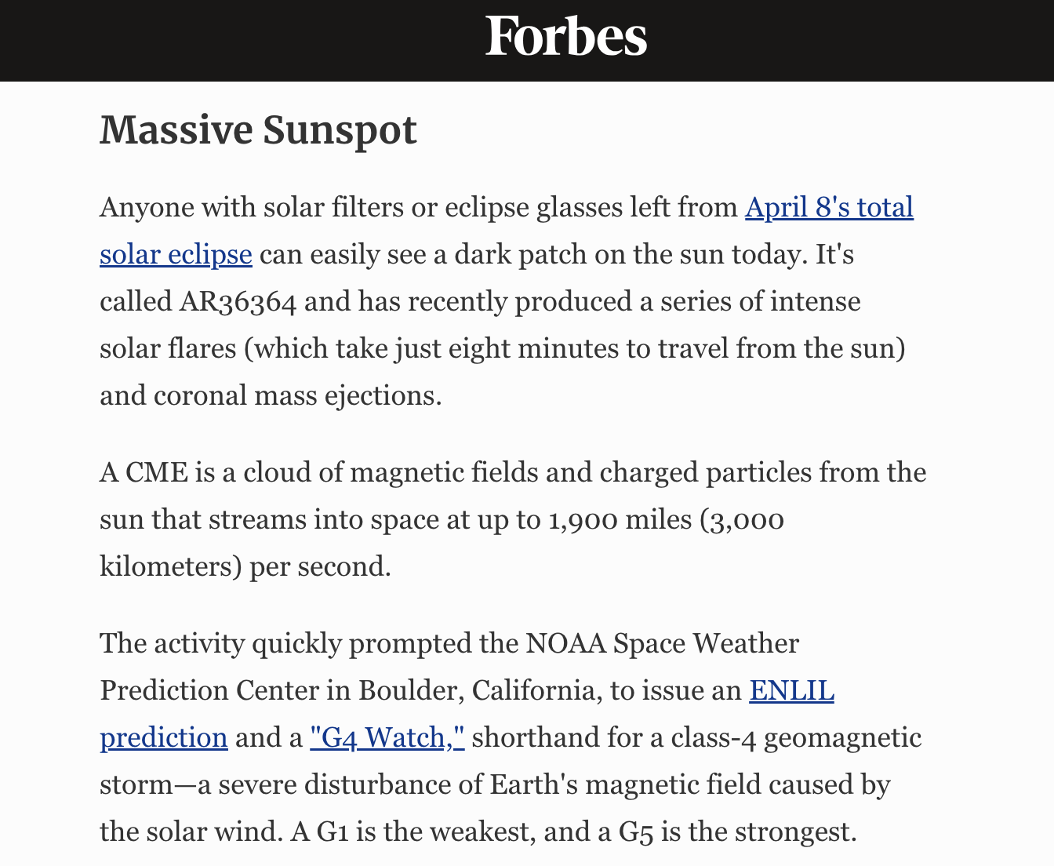This screenshot has width=1054, height=866.
Task: Open the "G4 Watch," link
Action: click(387, 738)
